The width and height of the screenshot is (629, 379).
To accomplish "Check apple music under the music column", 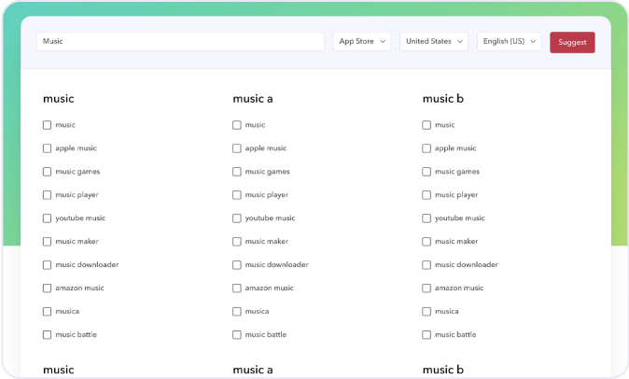I will point(48,148).
